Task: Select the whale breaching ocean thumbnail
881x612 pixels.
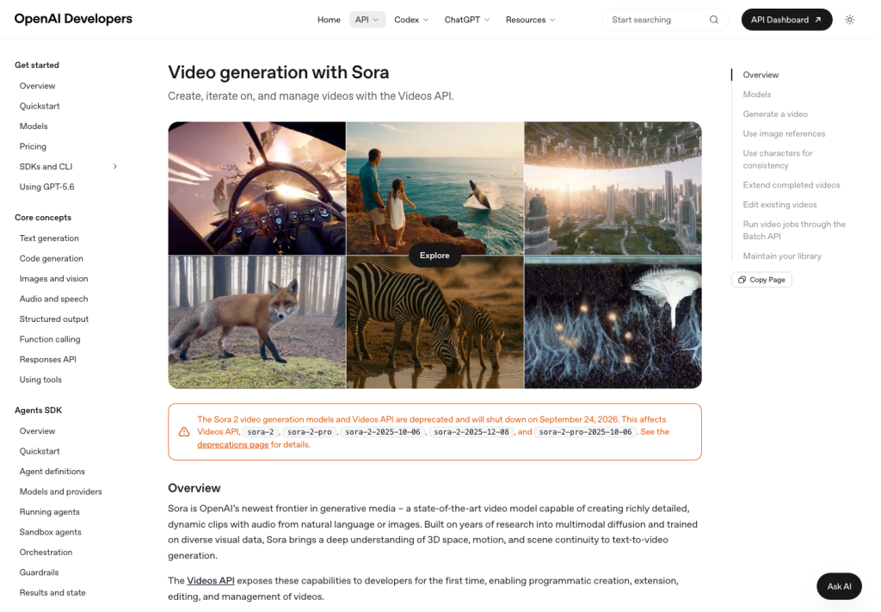Action: pyautogui.click(x=434, y=189)
